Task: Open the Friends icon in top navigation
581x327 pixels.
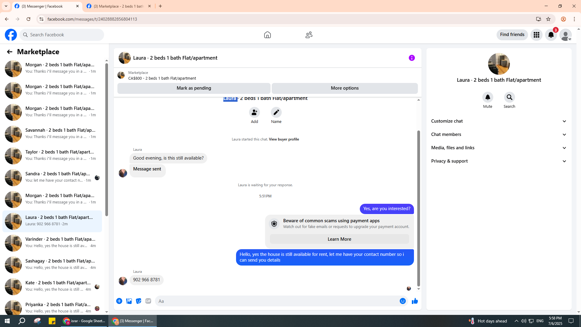Action: point(309,35)
